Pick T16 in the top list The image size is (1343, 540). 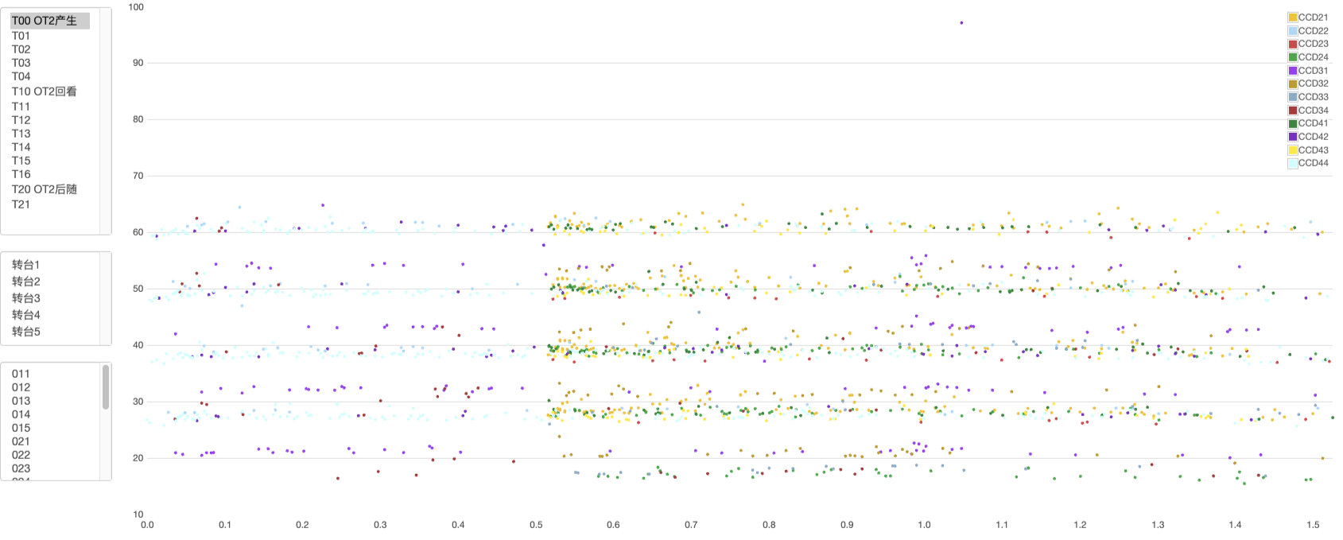point(21,174)
